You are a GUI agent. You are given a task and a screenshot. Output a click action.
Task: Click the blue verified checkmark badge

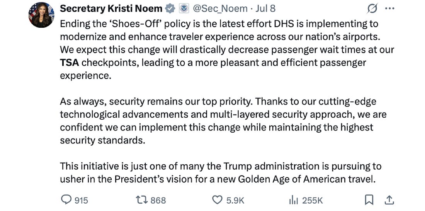point(170,8)
